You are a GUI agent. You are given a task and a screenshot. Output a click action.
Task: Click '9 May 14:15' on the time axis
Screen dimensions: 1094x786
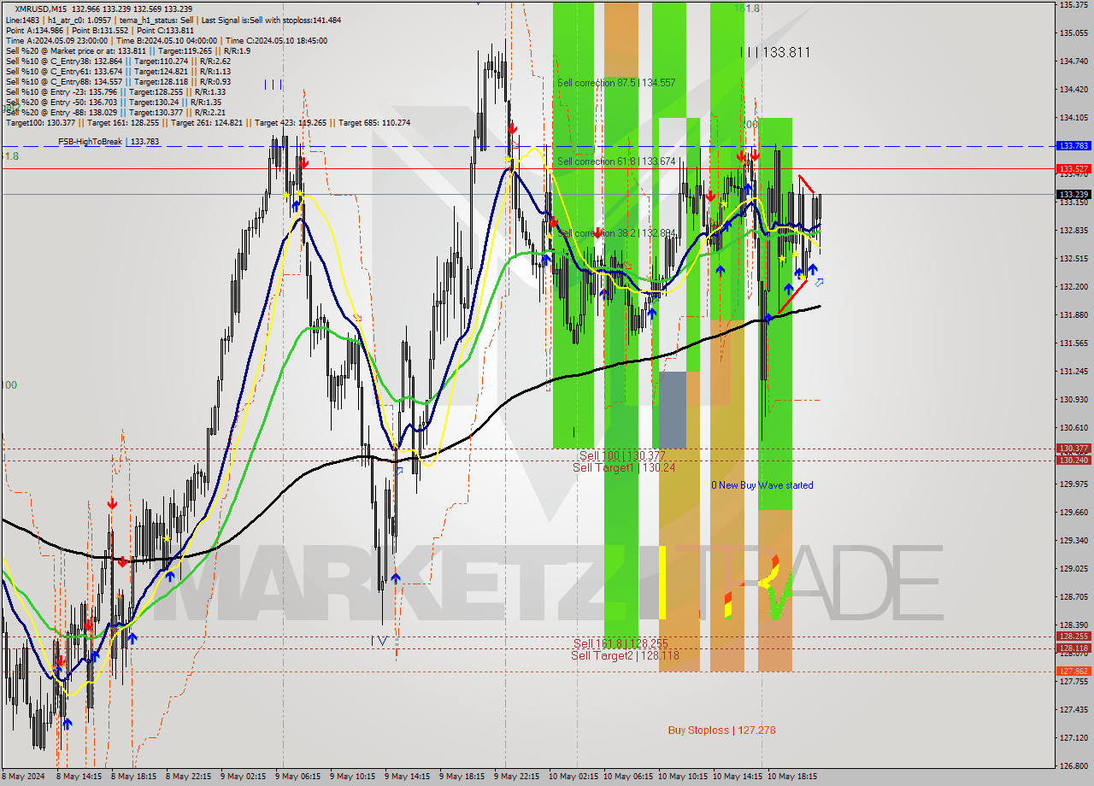coord(408,777)
